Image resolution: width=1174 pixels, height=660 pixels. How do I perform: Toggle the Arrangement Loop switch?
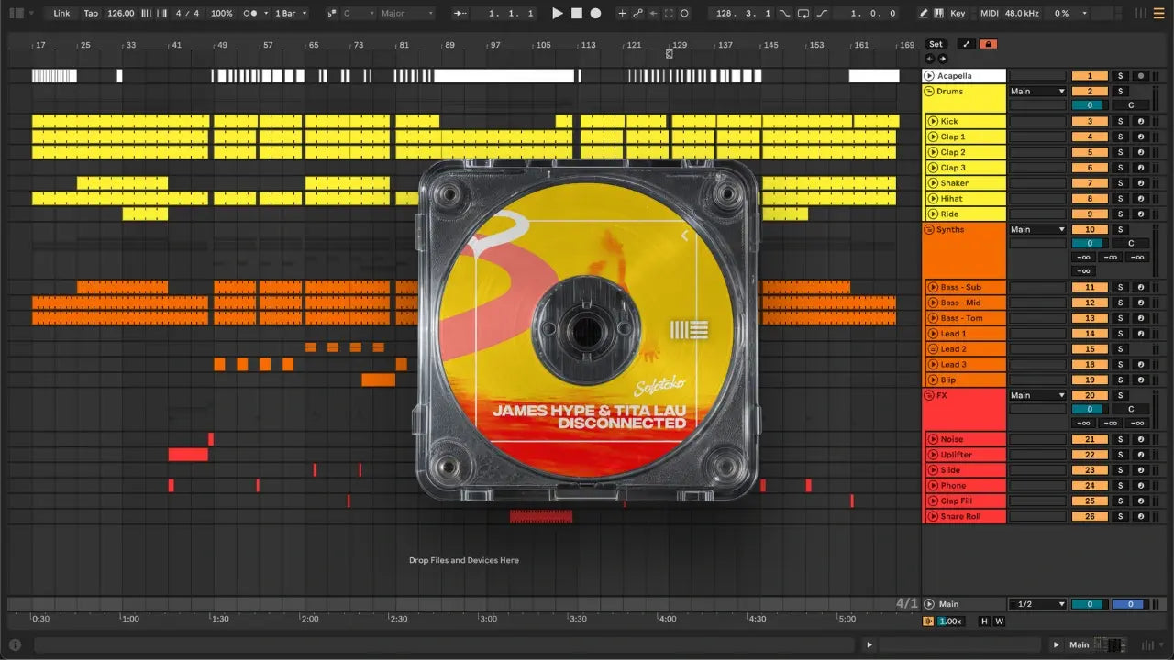pyautogui.click(x=803, y=14)
